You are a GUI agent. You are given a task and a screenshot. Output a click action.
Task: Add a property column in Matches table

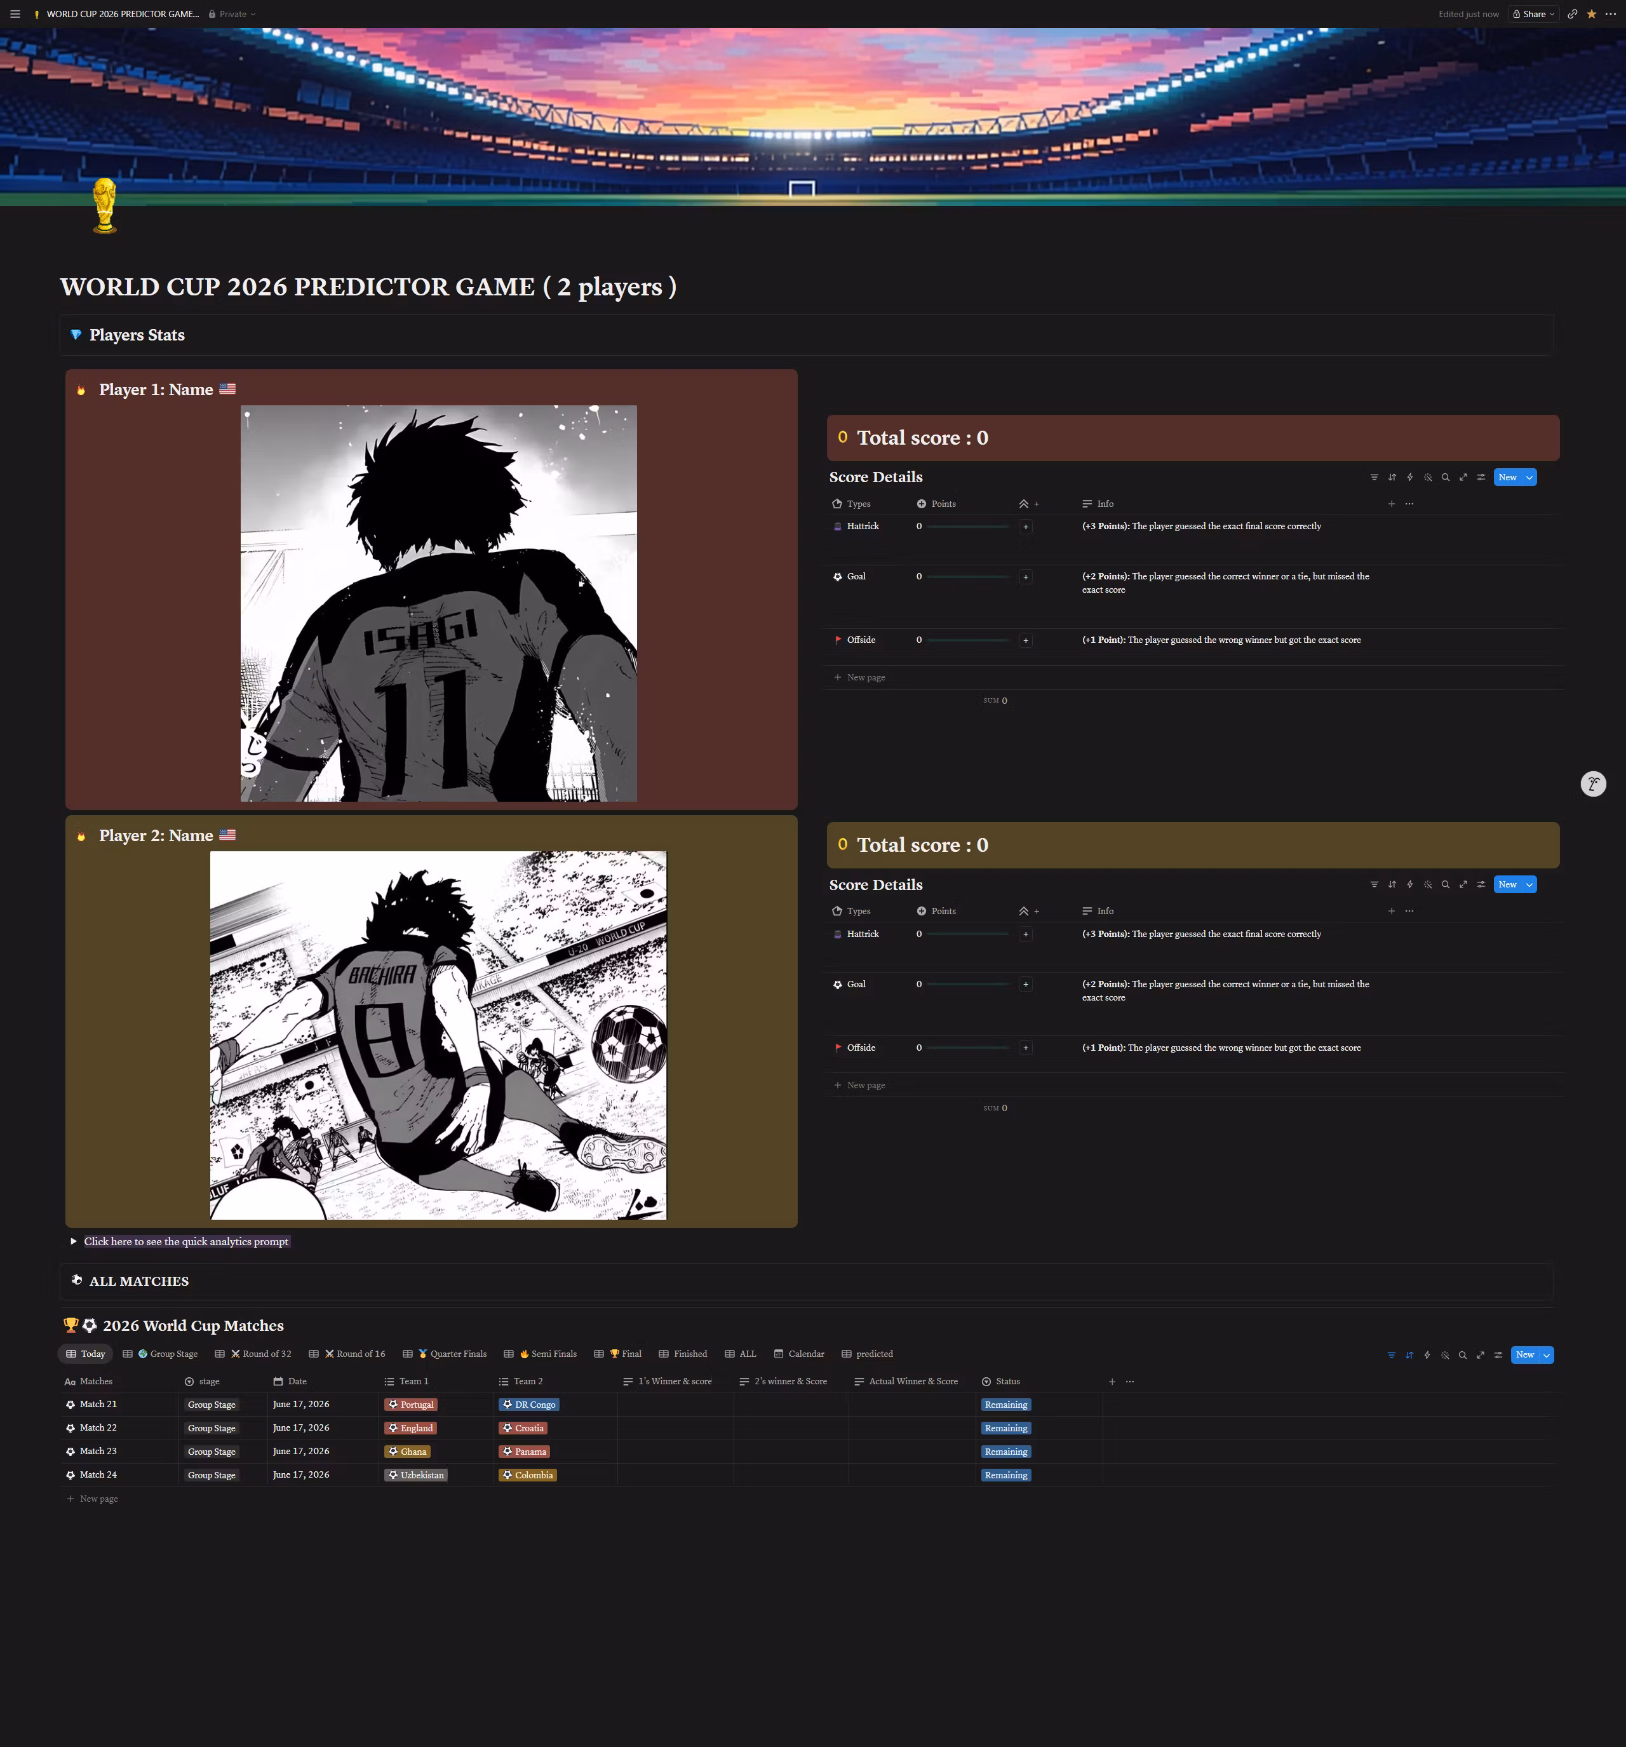click(1112, 1382)
